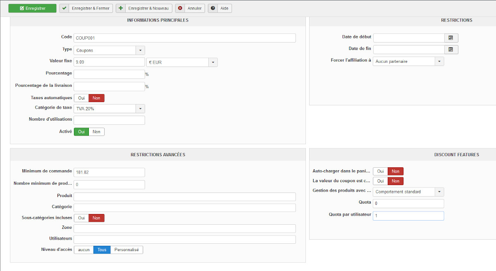Open the Forcer l'affiliation partner dropdown
496x271 pixels.
(x=439, y=62)
